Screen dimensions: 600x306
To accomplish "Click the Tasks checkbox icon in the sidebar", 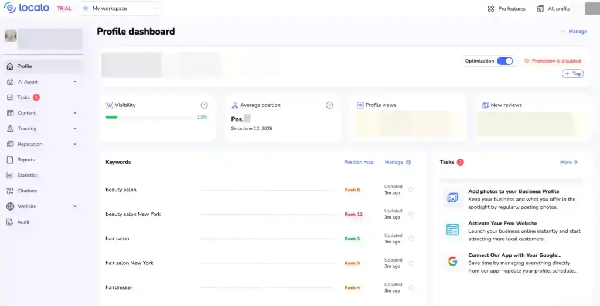I will (x=10, y=97).
